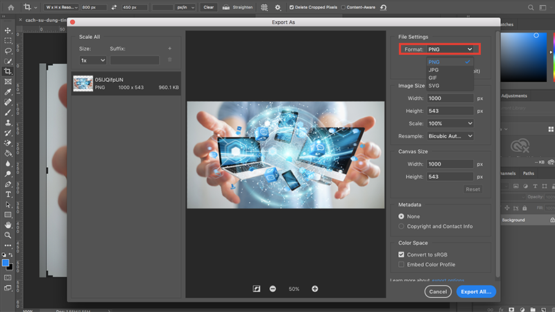Zoom in the export preview
This screenshot has height=312, width=555.
coord(315,289)
